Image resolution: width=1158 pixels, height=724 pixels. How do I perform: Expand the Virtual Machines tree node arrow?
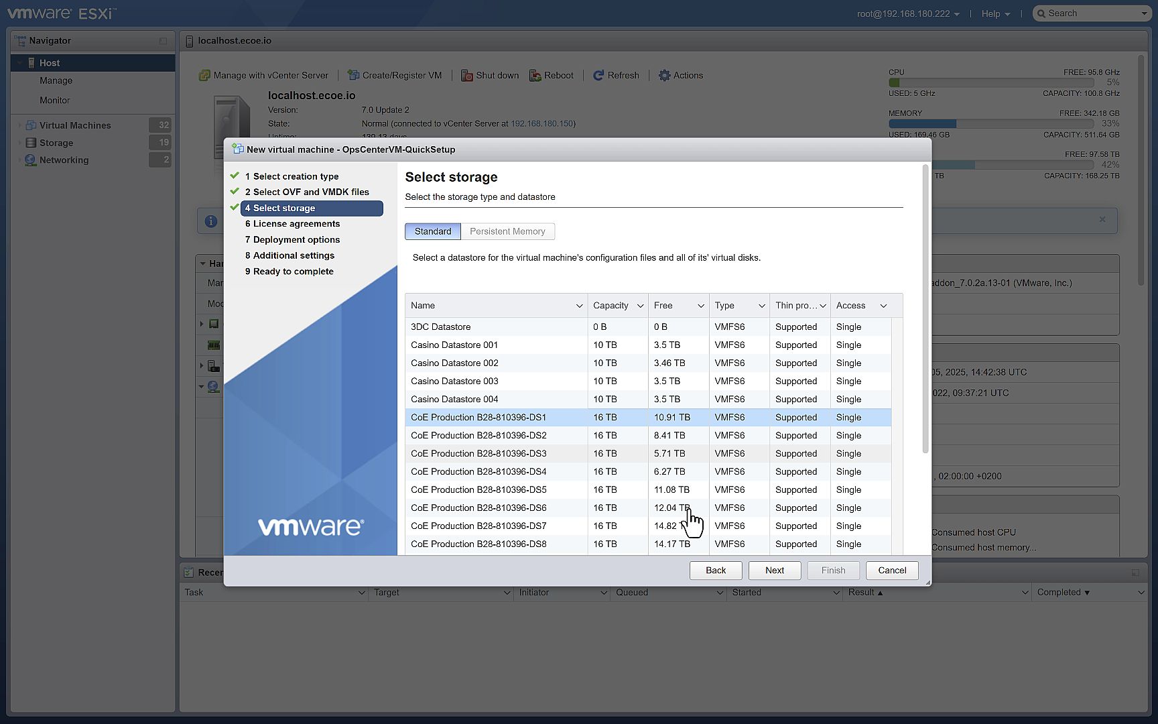pyautogui.click(x=19, y=125)
